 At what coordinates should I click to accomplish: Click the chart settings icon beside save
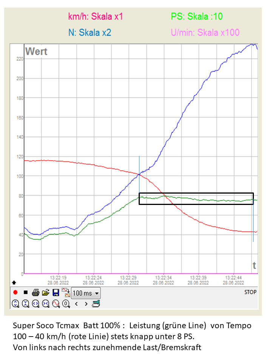[65, 292]
